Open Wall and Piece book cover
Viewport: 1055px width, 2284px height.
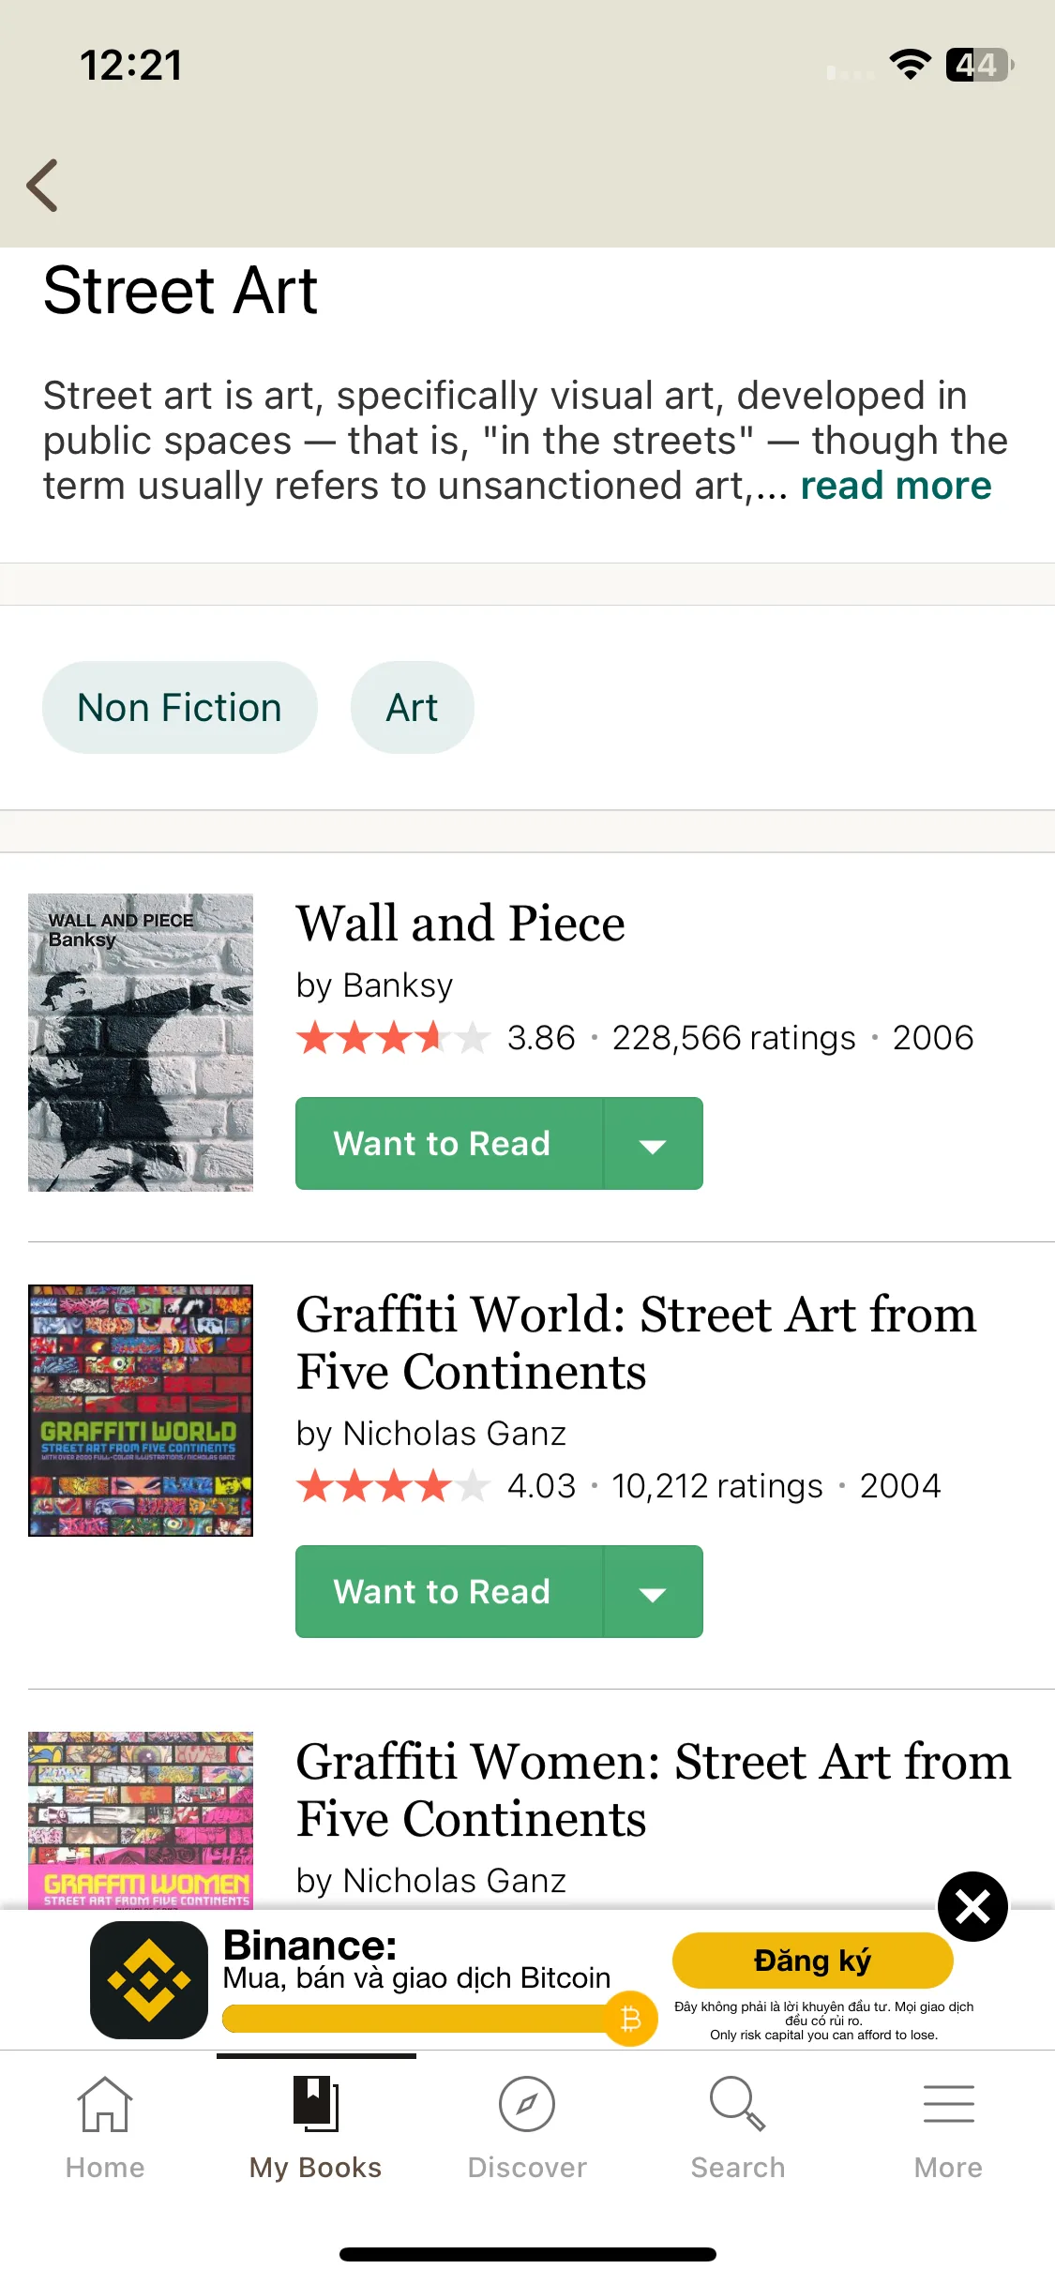[141, 1043]
